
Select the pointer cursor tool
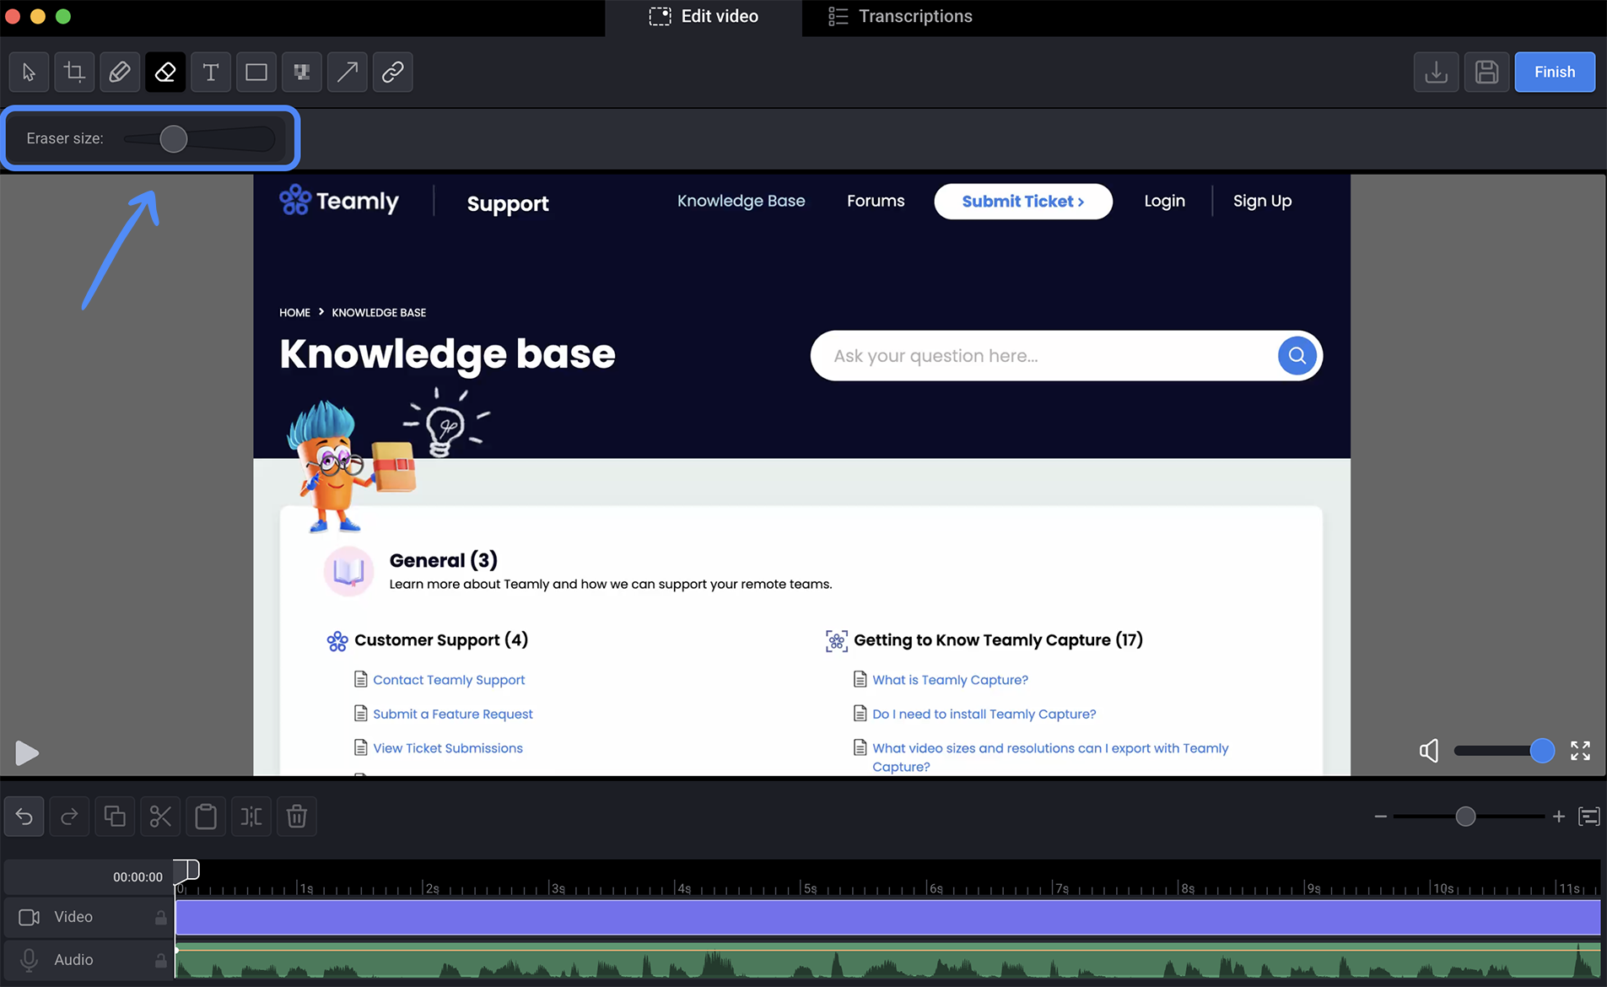click(29, 72)
